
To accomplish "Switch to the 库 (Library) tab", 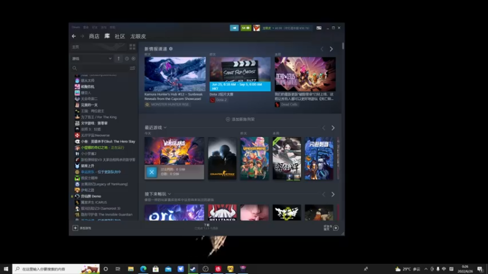I will pyautogui.click(x=107, y=37).
